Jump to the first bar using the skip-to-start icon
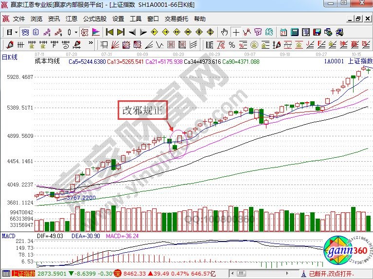 (x=109, y=32)
